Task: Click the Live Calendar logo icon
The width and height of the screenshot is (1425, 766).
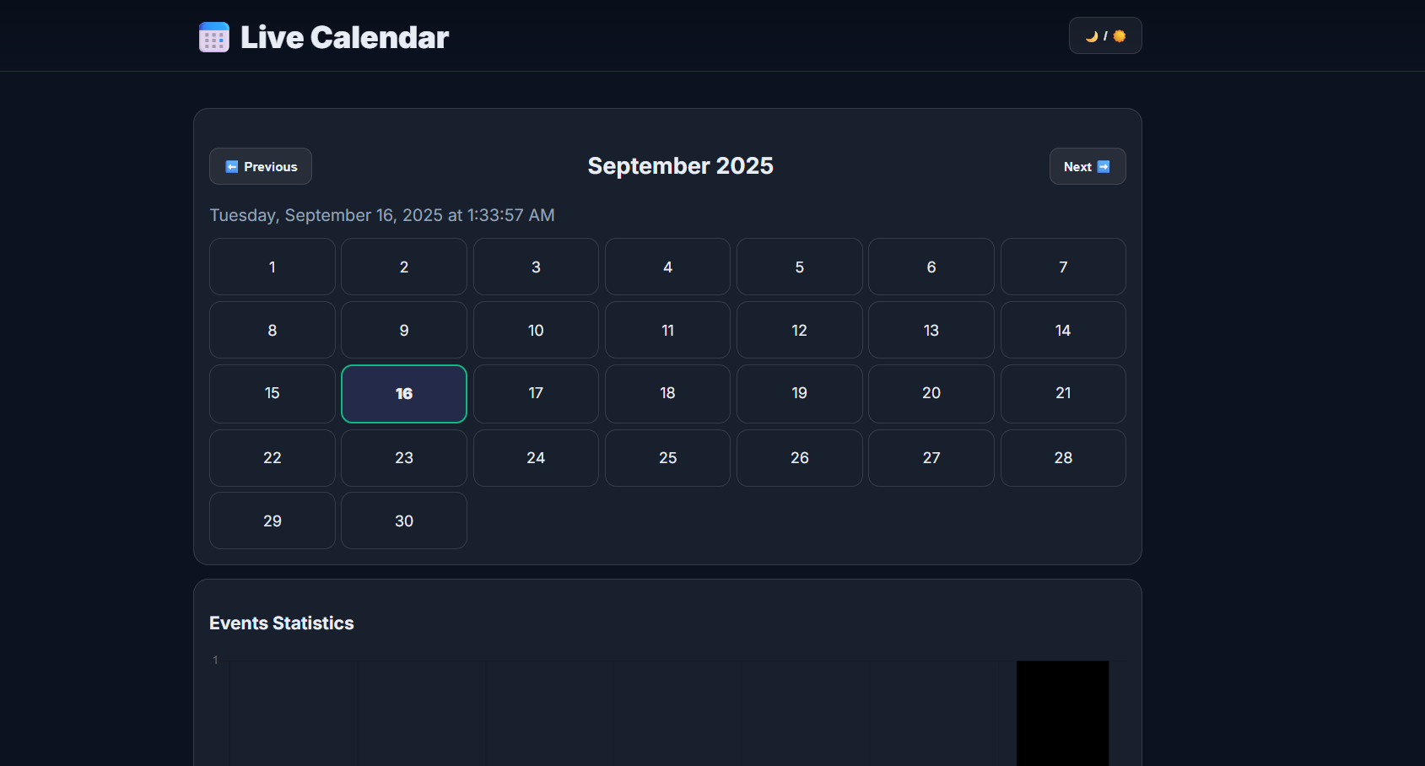Action: [x=213, y=36]
